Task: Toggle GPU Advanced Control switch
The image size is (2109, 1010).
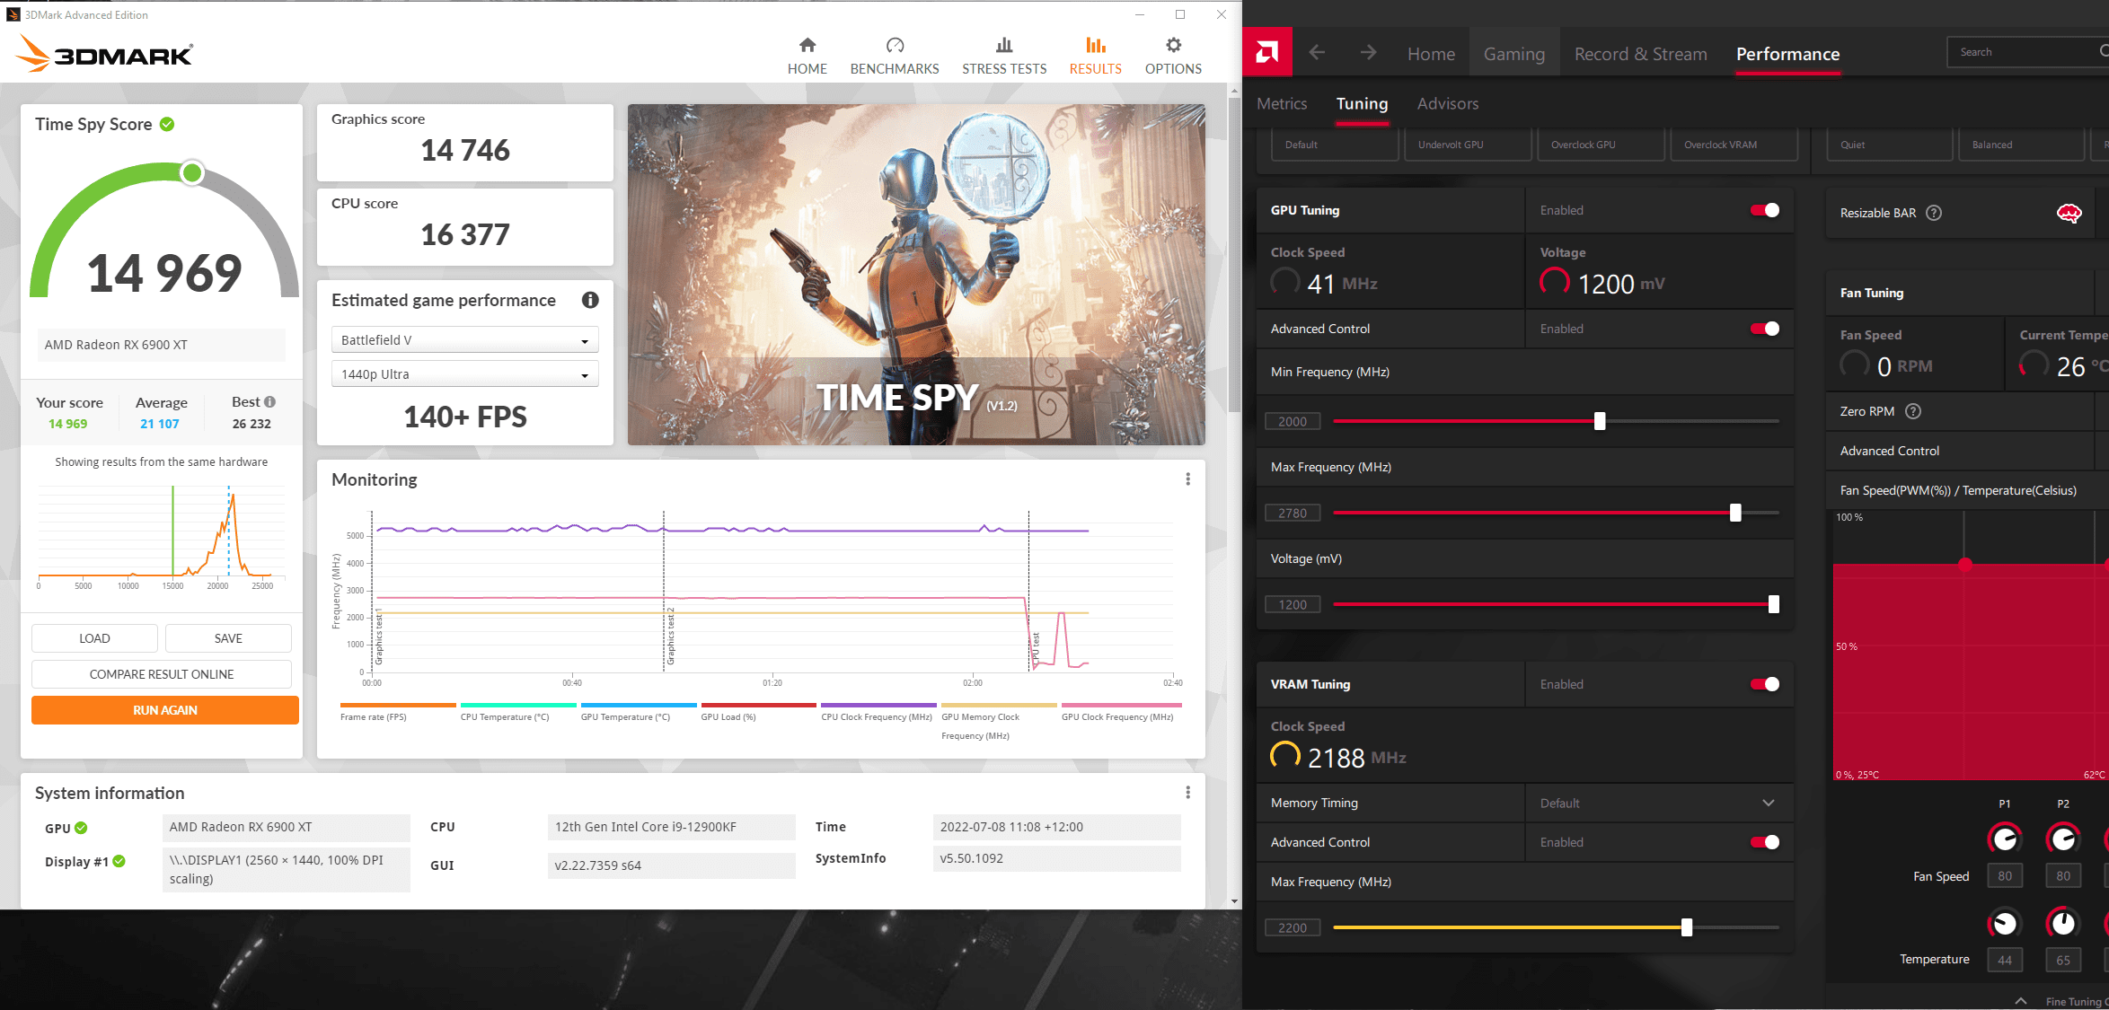Action: click(1765, 329)
